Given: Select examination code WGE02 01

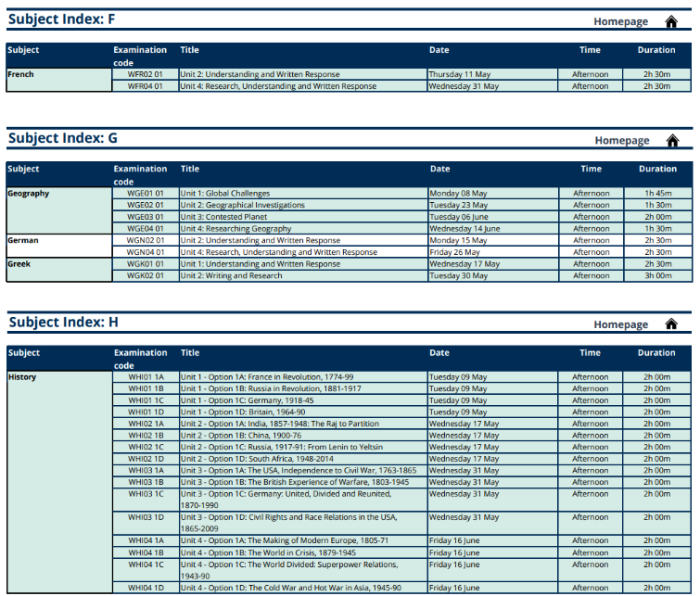Looking at the screenshot, I should click(146, 205).
